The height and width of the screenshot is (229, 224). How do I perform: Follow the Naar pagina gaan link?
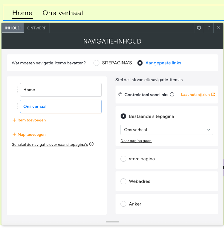pos(136,141)
